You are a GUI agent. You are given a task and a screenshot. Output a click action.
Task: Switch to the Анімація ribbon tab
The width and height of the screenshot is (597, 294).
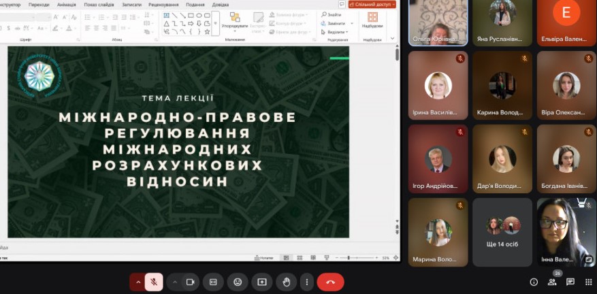67,4
